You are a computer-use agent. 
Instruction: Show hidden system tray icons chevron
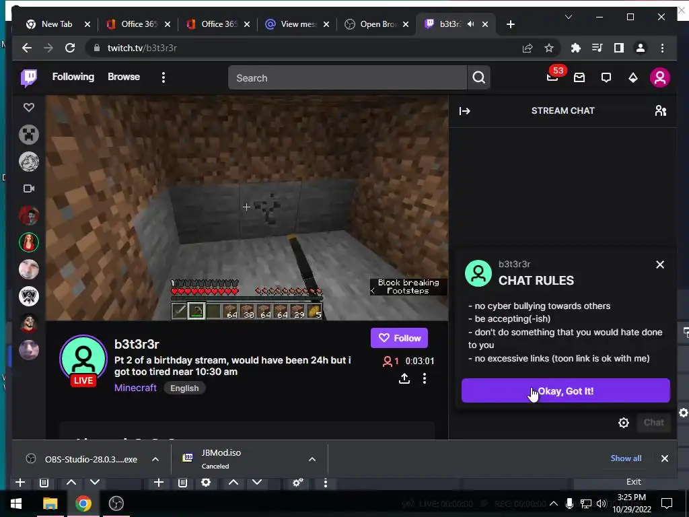coord(554,504)
